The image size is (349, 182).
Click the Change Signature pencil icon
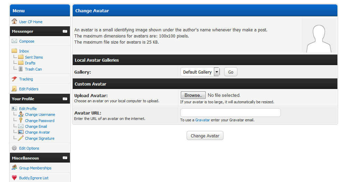(21, 138)
